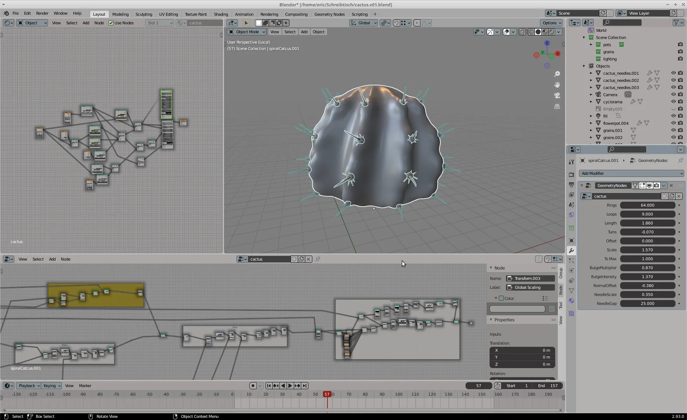687x420 pixels.
Task: Remove the GeometryNodes modifier with X
Action: tap(671, 186)
